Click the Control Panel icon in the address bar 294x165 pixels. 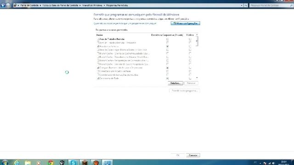click(x=15, y=5)
